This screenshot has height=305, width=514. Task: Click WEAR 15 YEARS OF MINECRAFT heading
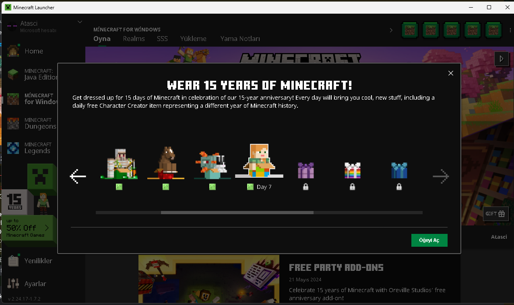coord(259,85)
